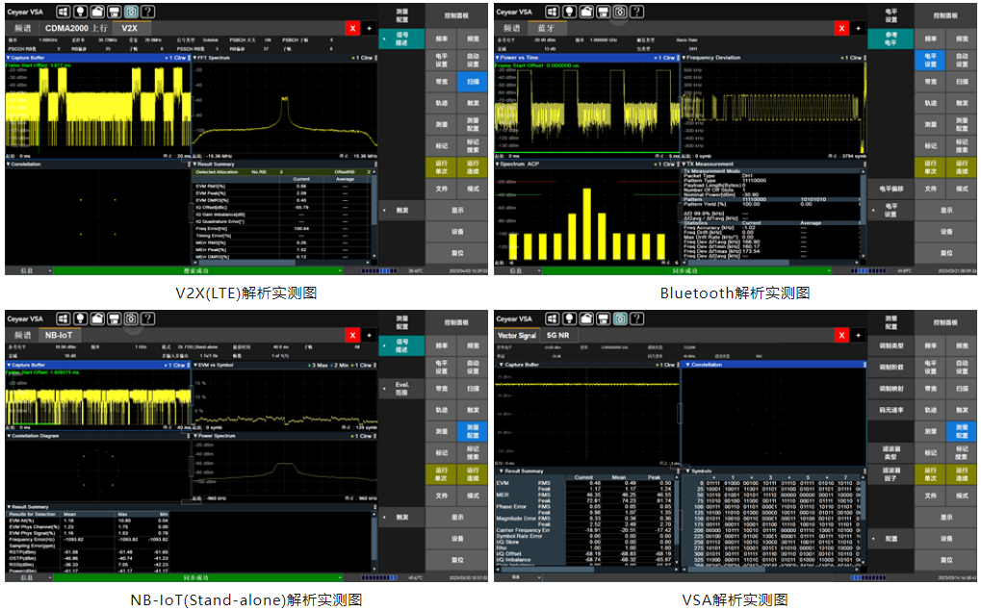Expand the Power Spectrum panel menu arrow

click(195, 437)
